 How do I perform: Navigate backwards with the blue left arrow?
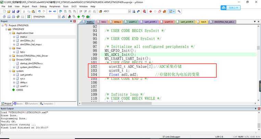coord(50,12)
